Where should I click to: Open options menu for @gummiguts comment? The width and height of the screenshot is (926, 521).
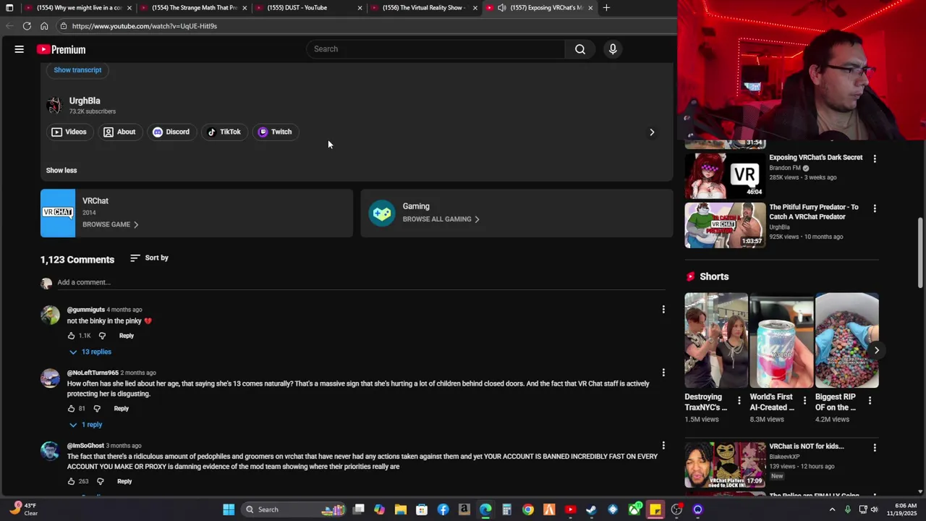pyautogui.click(x=663, y=310)
